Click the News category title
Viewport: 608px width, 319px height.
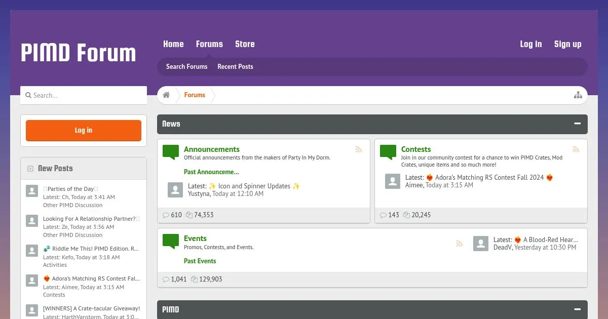tap(171, 124)
